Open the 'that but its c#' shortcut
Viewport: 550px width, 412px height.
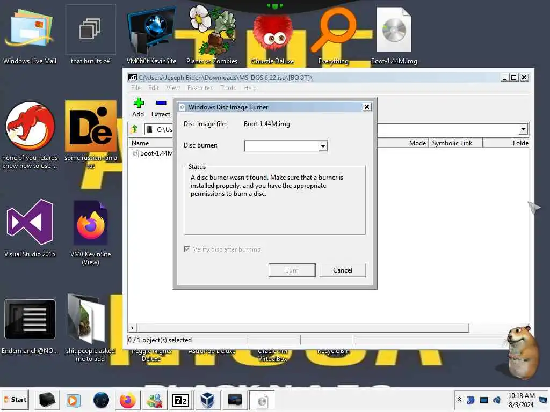pos(90,35)
